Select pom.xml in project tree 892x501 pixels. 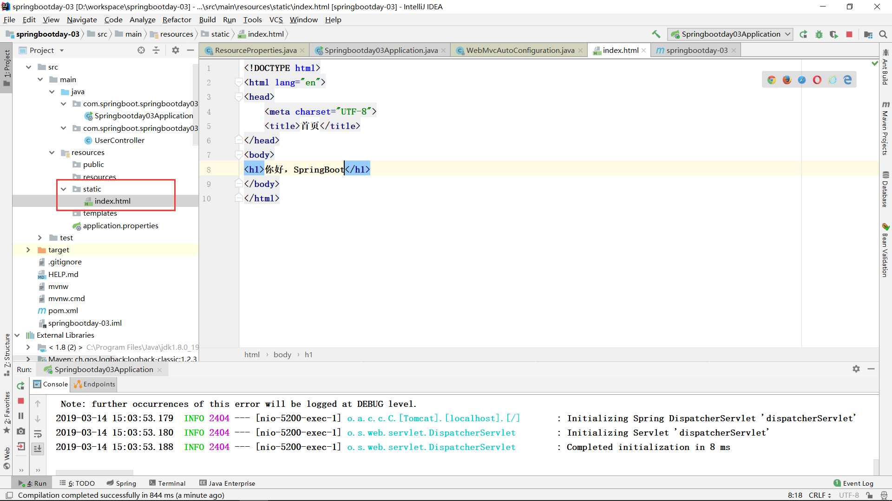pyautogui.click(x=63, y=310)
